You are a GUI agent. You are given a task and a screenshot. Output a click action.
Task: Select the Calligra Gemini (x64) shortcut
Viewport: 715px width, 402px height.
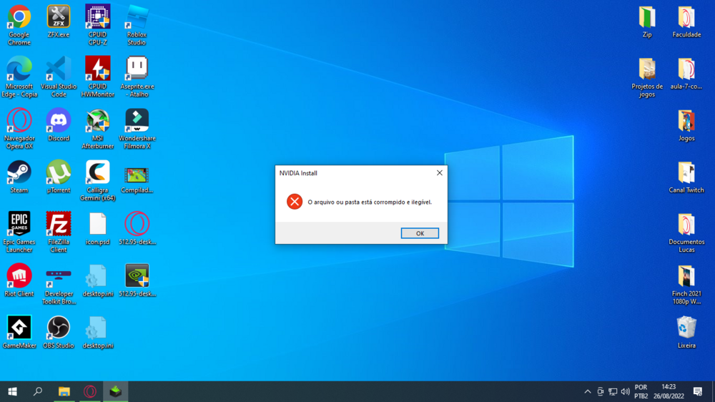(97, 181)
